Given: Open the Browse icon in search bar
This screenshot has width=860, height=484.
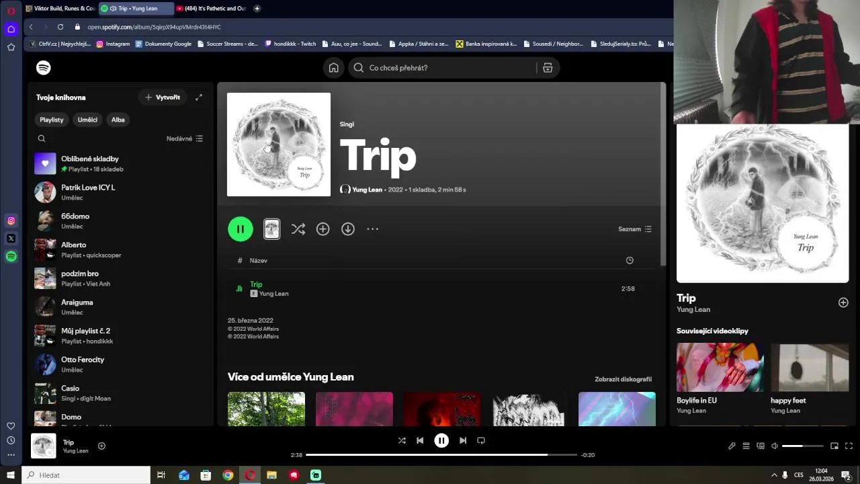Looking at the screenshot, I should click(548, 68).
